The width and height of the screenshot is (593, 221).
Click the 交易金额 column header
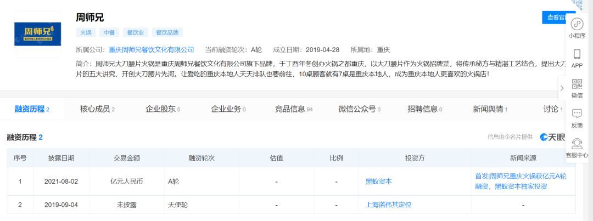click(127, 158)
